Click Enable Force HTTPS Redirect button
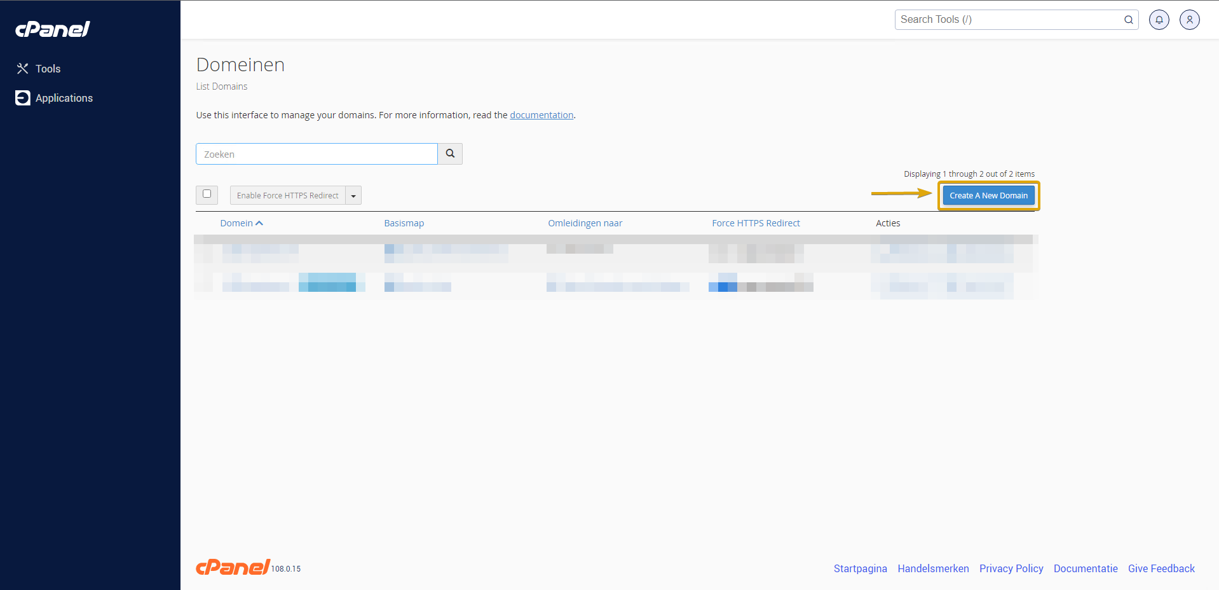 coord(287,196)
